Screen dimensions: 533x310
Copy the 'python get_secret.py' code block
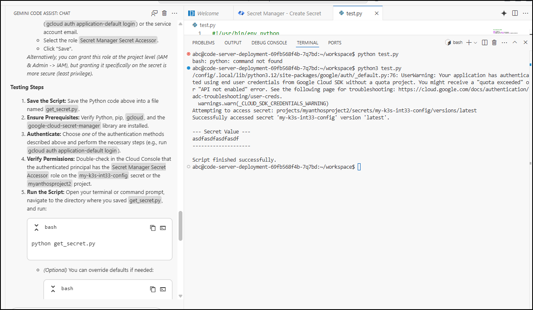point(153,228)
